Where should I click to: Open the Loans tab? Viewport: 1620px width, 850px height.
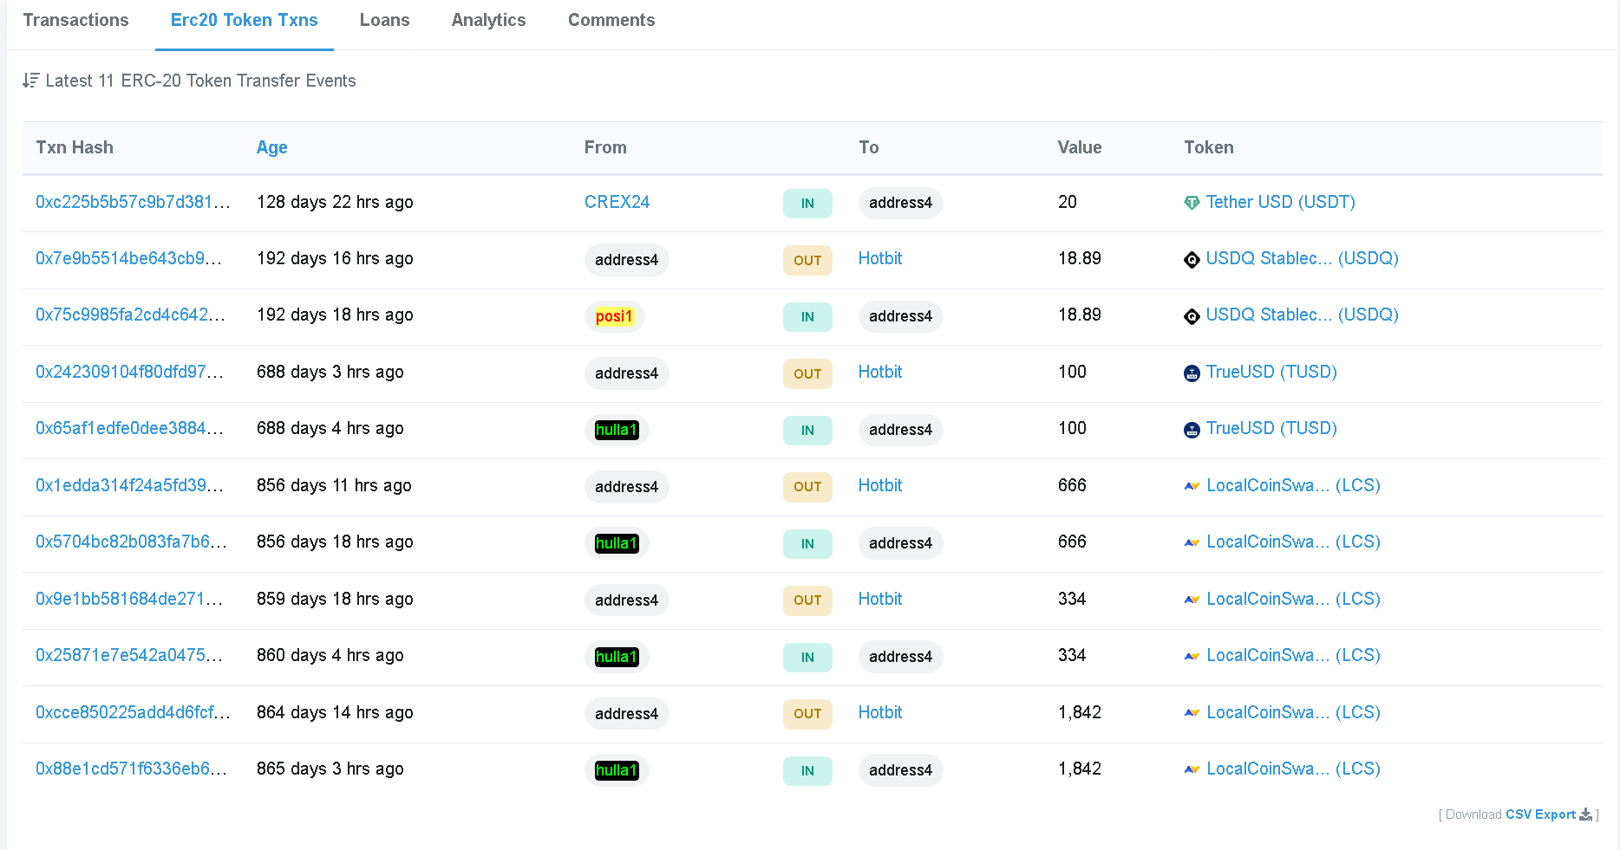384,20
